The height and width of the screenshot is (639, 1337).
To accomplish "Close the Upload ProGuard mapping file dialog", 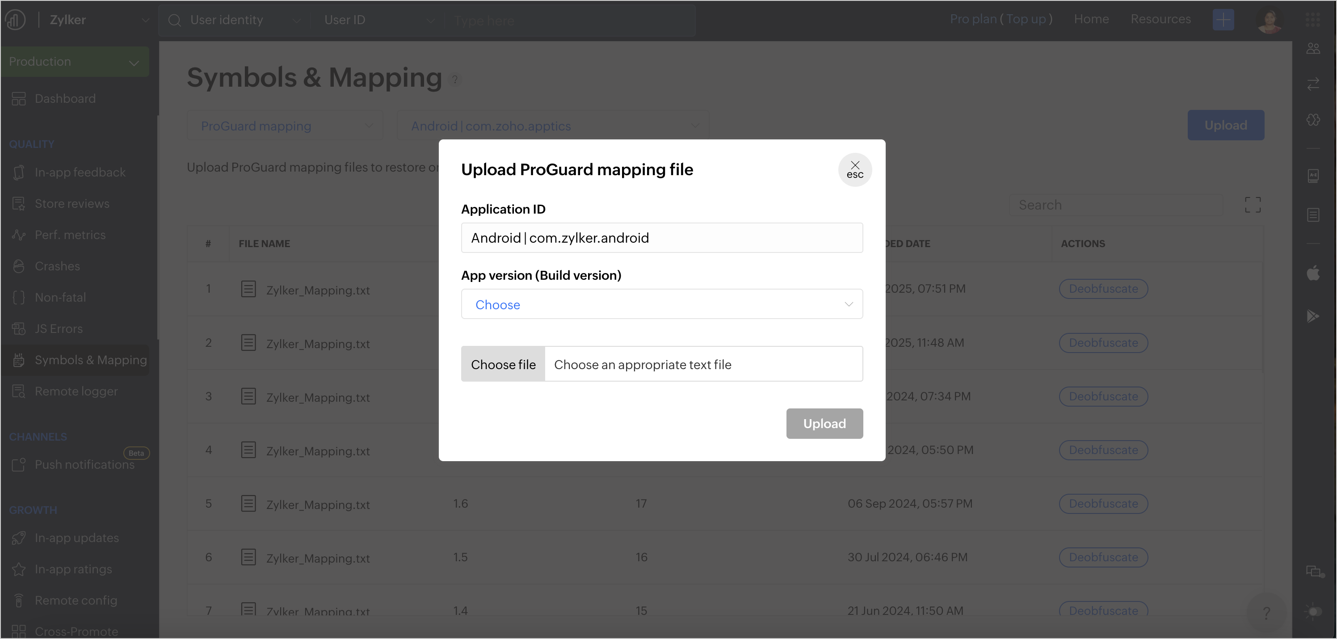I will click(x=854, y=169).
